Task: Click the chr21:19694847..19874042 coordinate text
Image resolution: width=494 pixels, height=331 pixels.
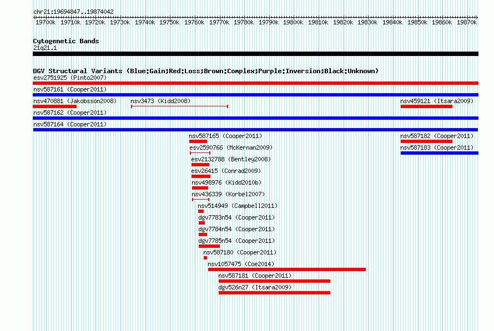Action: 73,12
